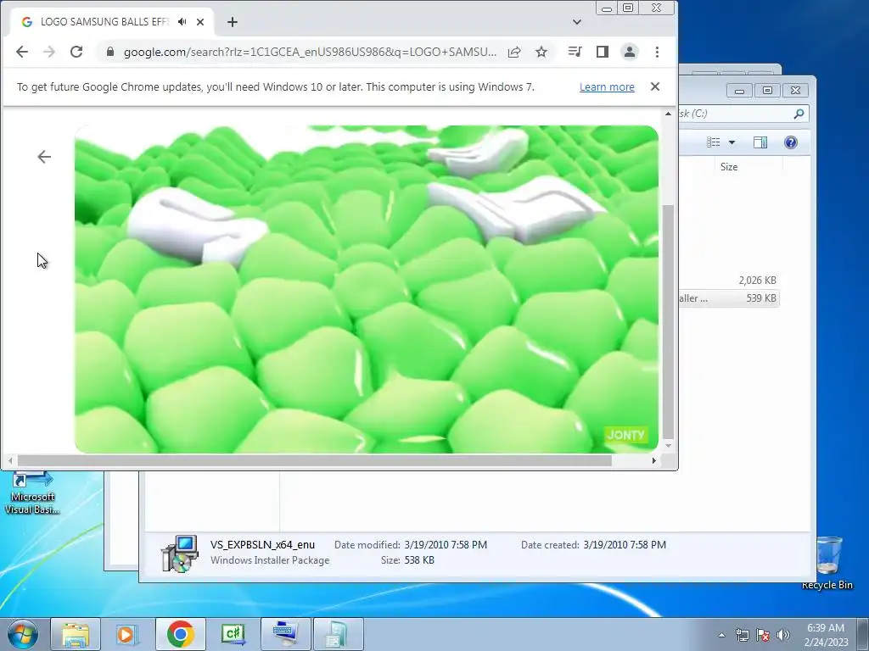The width and height of the screenshot is (869, 651).
Task: Click the VS_EXPBSLN_x64_enu installer icon in details pane
Action: (x=180, y=553)
